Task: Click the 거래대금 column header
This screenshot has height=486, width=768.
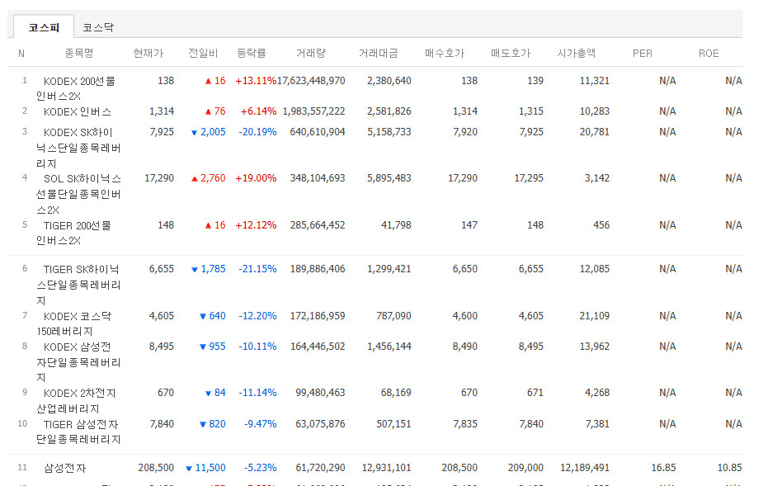Action: tap(378, 53)
